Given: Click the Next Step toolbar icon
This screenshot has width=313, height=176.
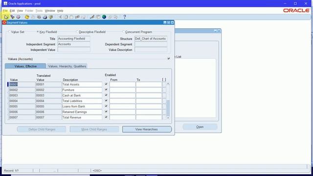Looking at the screenshot, I should click(x=33, y=17).
